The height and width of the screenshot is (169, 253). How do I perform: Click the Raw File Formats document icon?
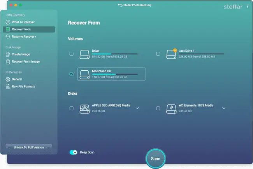pyautogui.click(x=8, y=87)
